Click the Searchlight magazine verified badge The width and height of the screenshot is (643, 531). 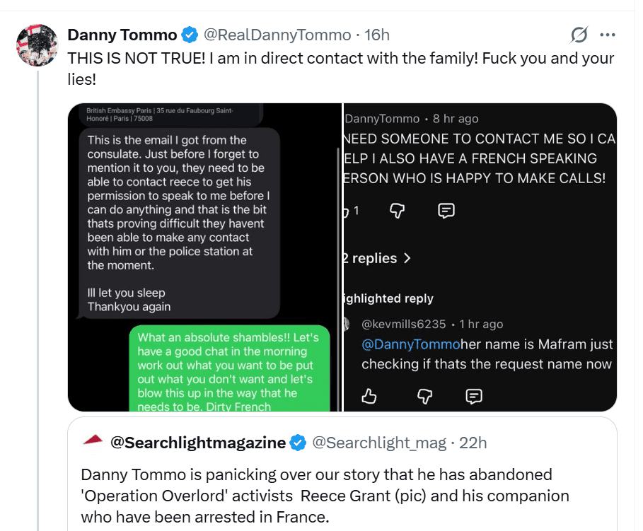(298, 443)
